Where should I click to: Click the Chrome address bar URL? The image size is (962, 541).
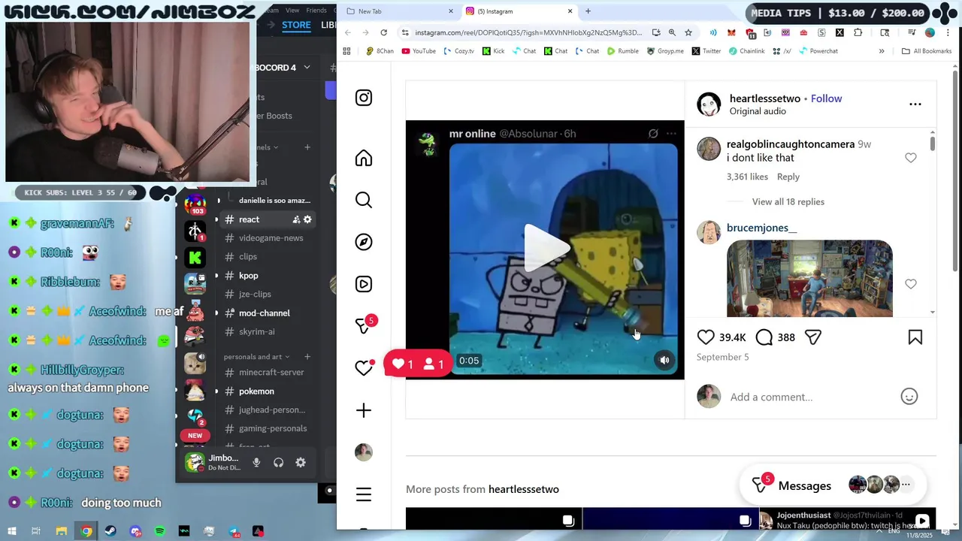tap(528, 32)
